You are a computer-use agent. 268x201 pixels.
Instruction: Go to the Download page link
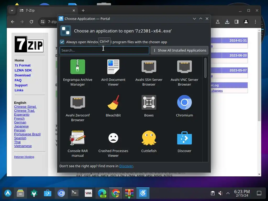[x=23, y=75]
